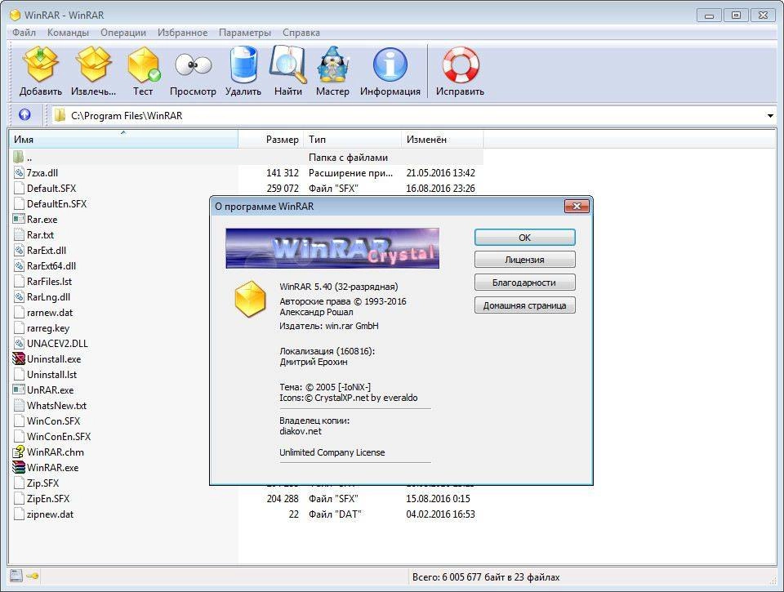
Task: Select the rarnew.dat file name
Action: pos(50,312)
